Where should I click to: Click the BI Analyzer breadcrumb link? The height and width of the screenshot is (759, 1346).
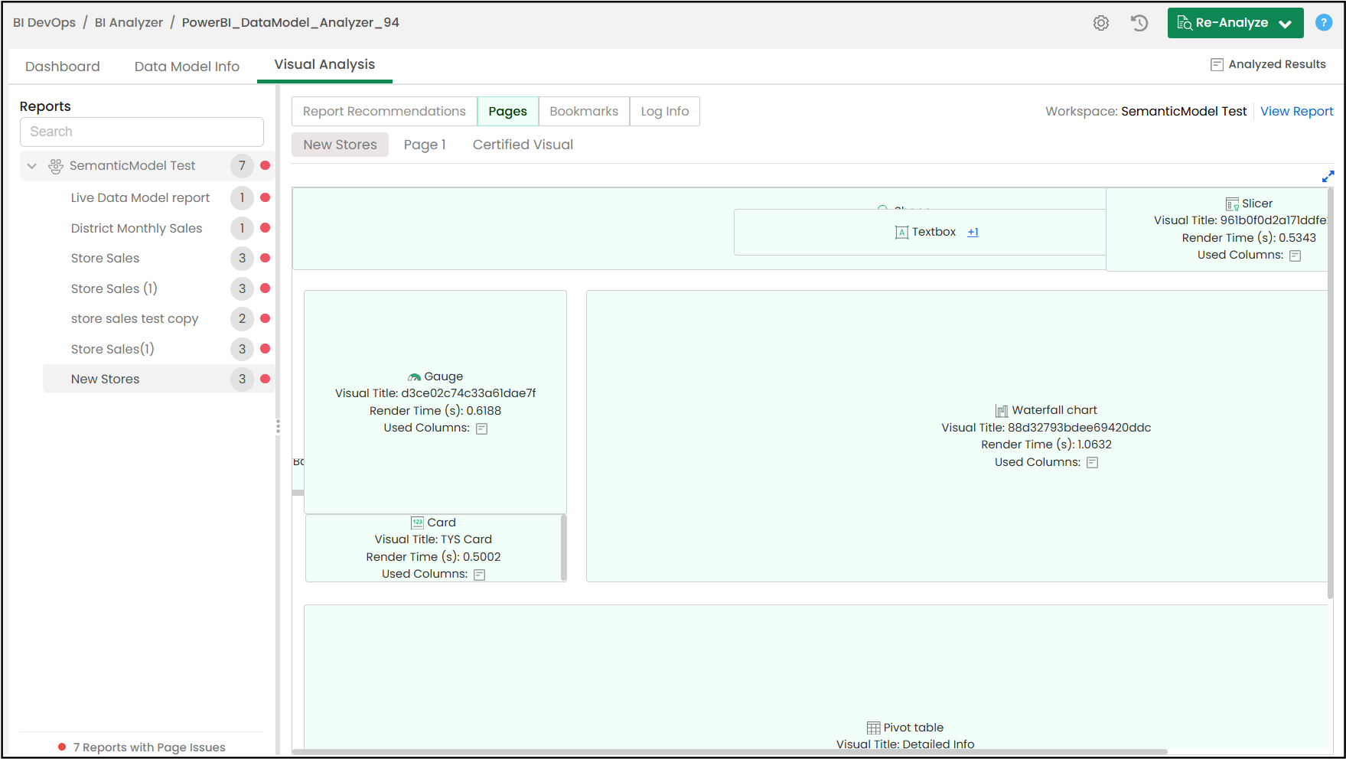pos(129,23)
